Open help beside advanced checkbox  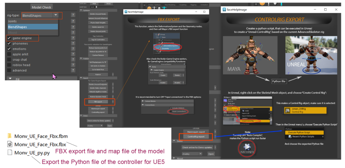click(x=73, y=71)
